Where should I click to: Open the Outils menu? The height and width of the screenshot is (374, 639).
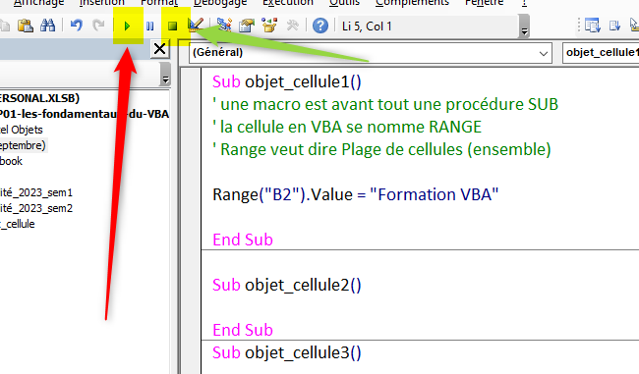coord(344,3)
